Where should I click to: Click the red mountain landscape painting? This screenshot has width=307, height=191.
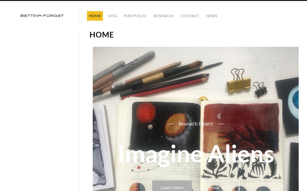point(241,128)
